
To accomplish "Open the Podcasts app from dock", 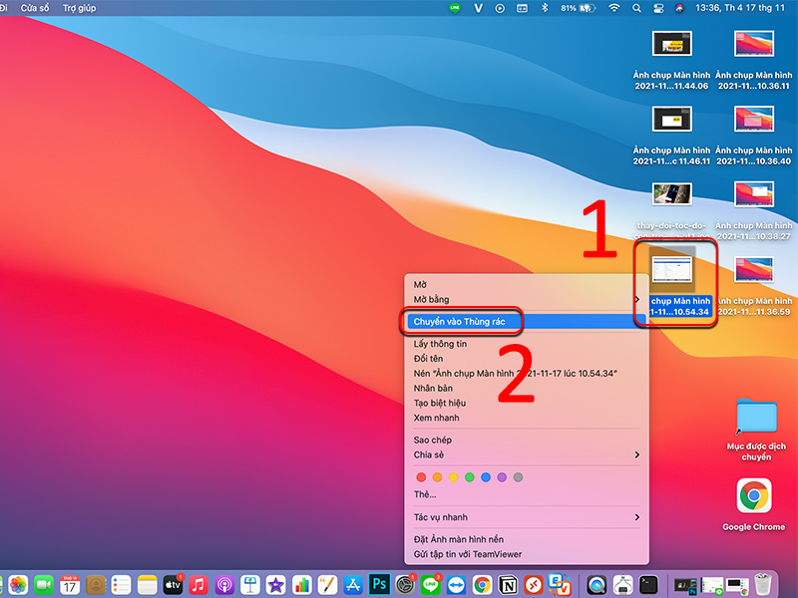I will 223,584.
